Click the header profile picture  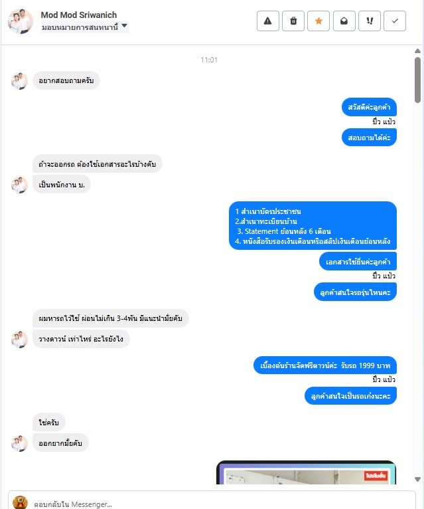pos(21,21)
